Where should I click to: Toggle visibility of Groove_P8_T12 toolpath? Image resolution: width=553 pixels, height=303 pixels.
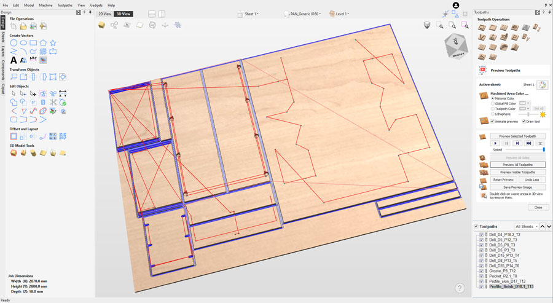[x=481, y=271]
